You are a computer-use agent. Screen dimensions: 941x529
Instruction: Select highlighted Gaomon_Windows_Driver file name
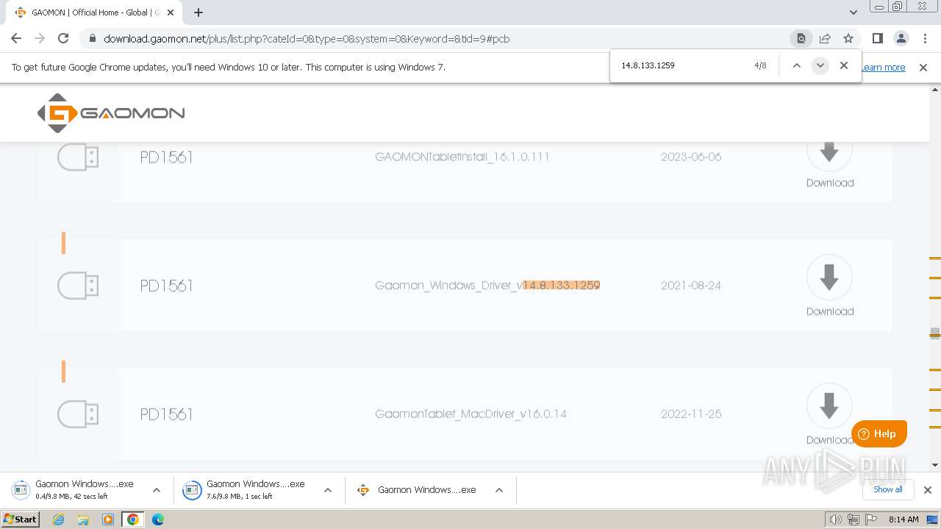(487, 285)
